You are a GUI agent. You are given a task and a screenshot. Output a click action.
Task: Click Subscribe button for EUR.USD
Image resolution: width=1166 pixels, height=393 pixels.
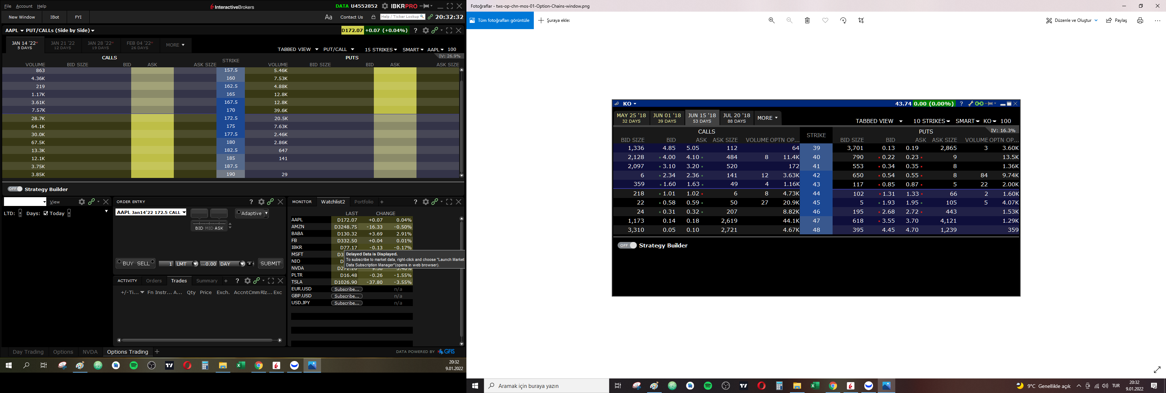point(347,289)
